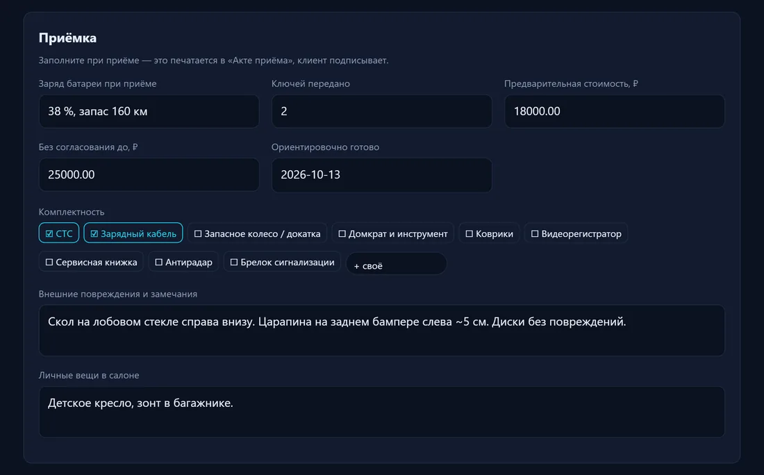Click the 'Ориентировочно готово' label
The width and height of the screenshot is (764, 475).
click(x=325, y=147)
